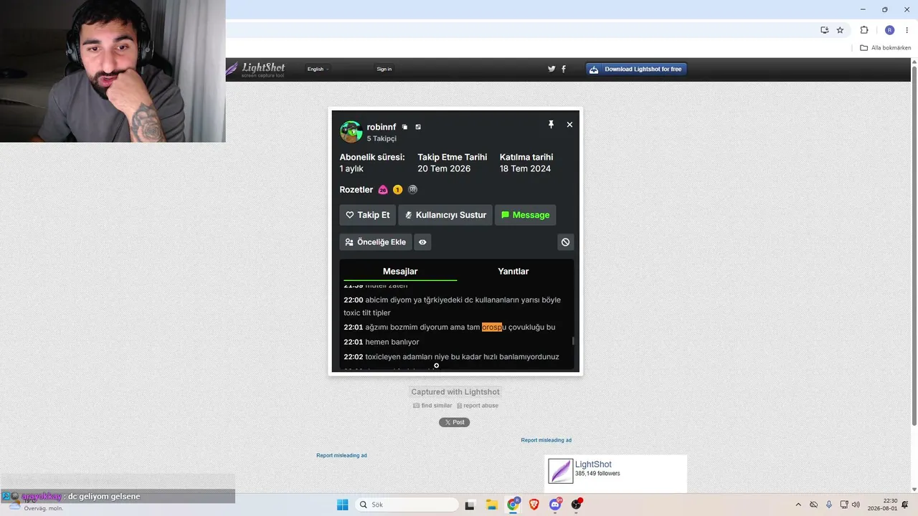Switch to the Yanıtlar tab

(514, 271)
